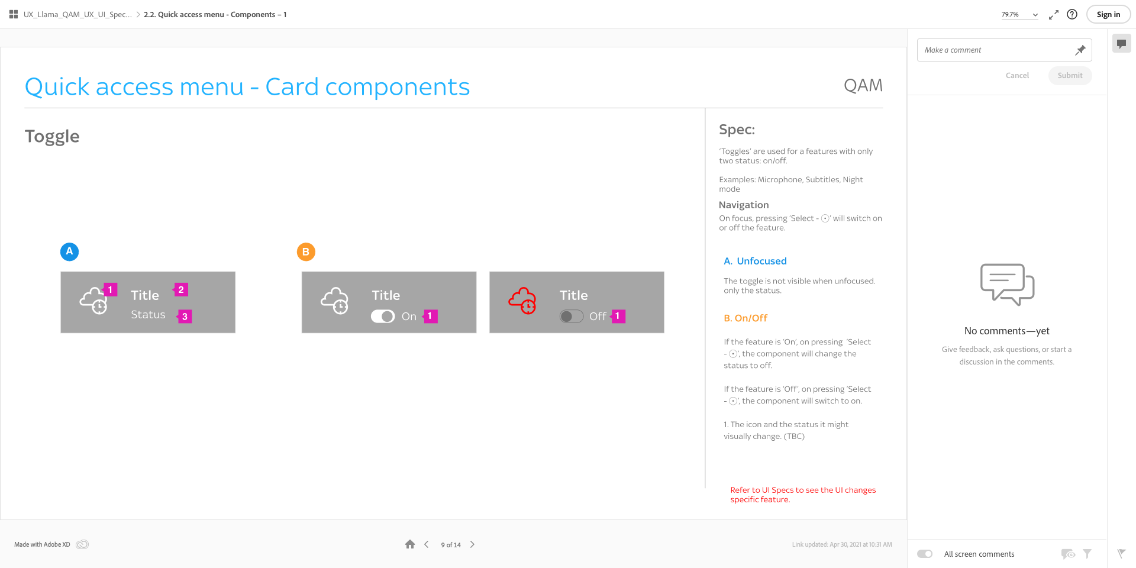
Task: Open the comments panel icon
Action: [x=1121, y=43]
